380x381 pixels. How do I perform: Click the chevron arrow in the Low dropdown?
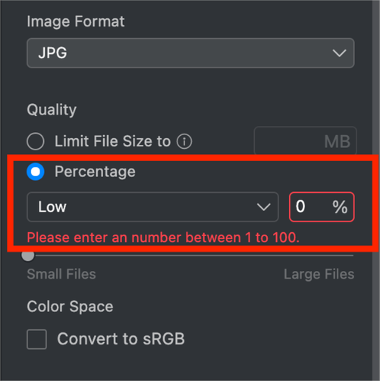tap(264, 207)
